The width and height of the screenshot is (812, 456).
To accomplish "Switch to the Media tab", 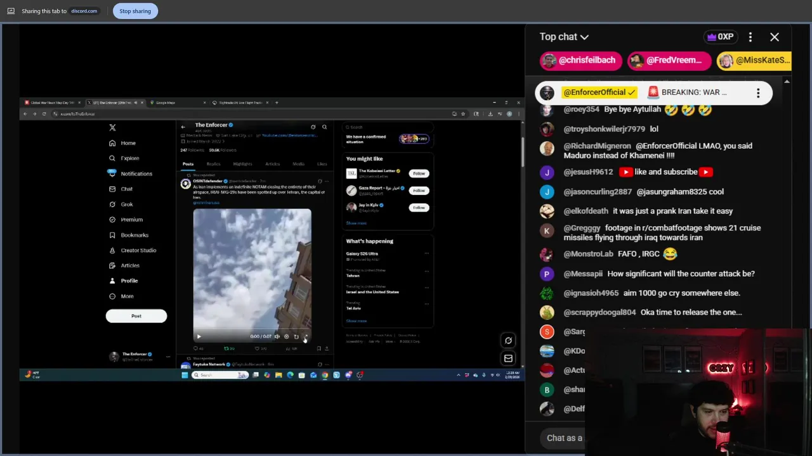I will coord(298,164).
